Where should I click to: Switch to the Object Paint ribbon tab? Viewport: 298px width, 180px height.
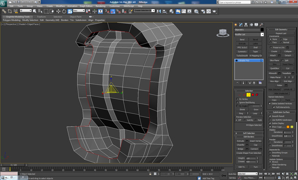point(75,17)
